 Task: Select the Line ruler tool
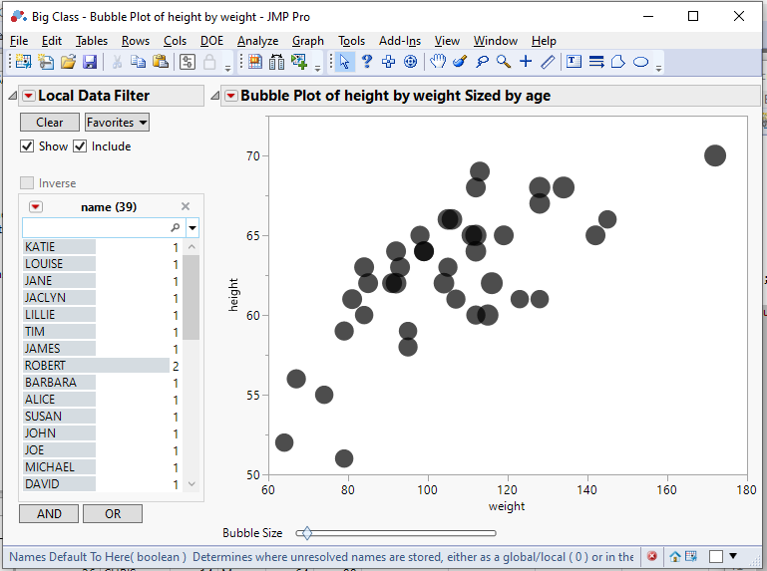pos(548,62)
